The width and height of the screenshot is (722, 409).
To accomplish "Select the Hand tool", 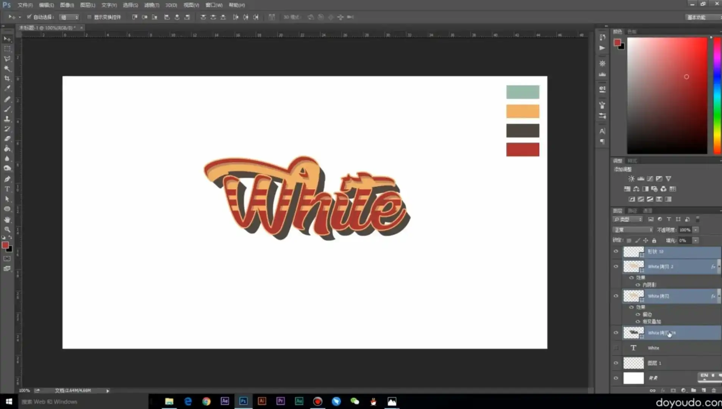I will (x=7, y=220).
